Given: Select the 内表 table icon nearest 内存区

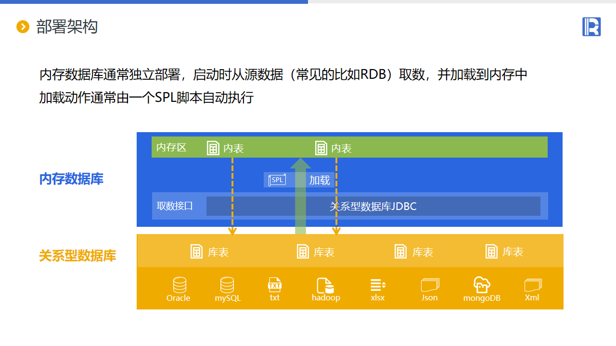Looking at the screenshot, I should (x=213, y=148).
